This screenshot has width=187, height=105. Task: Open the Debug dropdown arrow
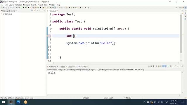[19, 8]
